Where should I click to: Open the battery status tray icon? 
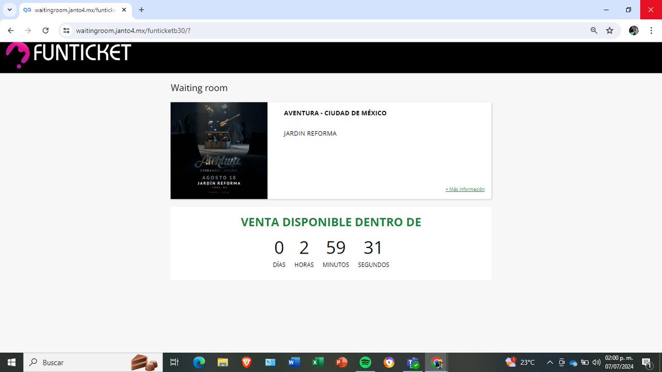tap(585, 362)
